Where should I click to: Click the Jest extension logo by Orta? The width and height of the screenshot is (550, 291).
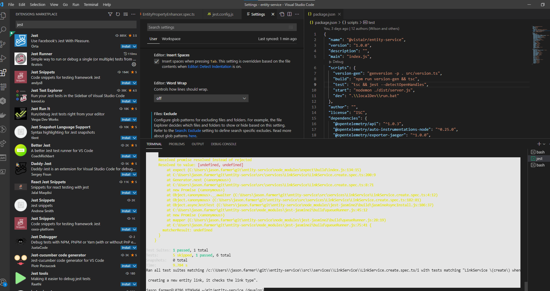(21, 40)
